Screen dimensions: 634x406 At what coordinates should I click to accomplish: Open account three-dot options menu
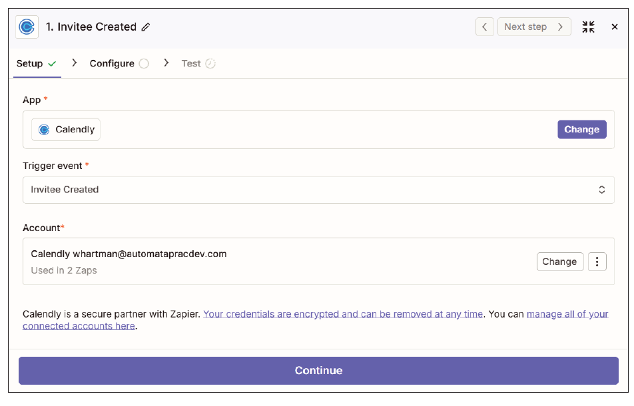pos(597,262)
